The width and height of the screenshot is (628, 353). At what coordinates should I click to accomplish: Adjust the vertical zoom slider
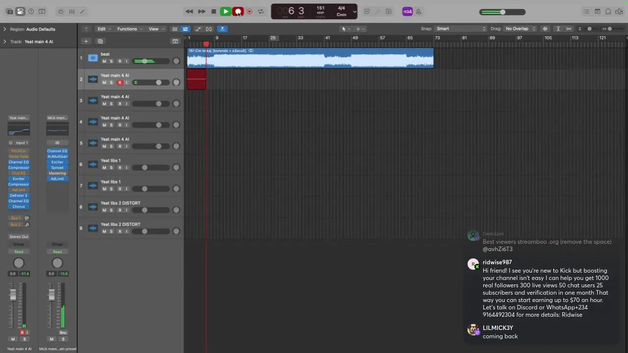tap(590, 29)
